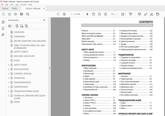Open the Window menu
This screenshot has height=116, width=165.
(x=23, y=5)
